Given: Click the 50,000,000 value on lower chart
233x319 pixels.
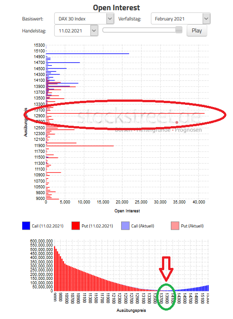Looking at the screenshot, I should 43,287.
